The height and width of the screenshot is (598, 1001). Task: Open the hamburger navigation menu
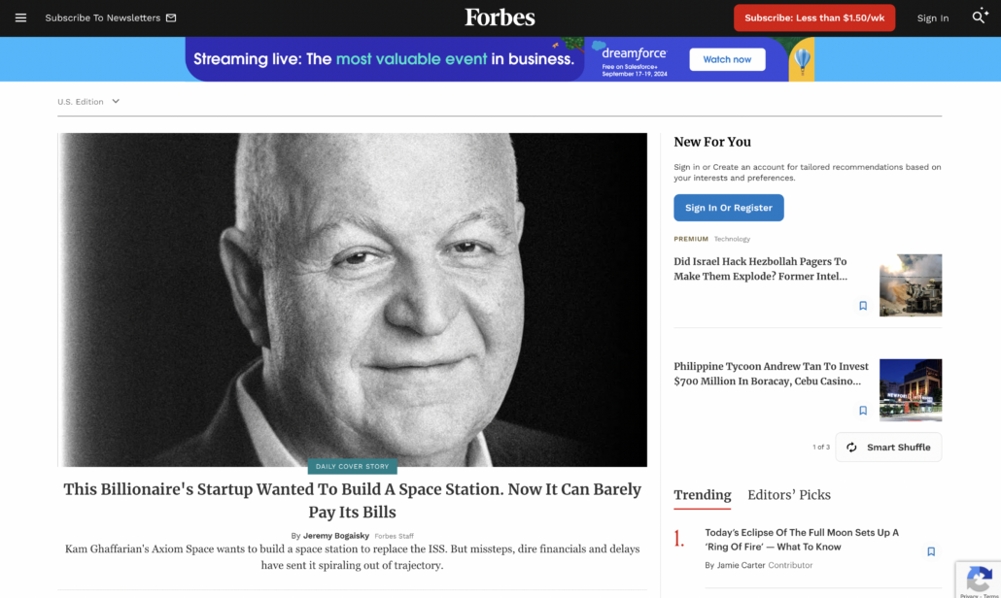click(20, 17)
